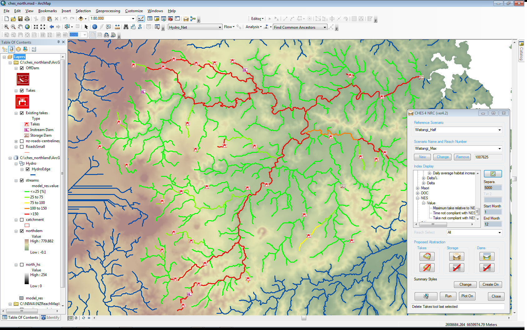Viewport: 527px width, 330px height.
Task: Click the Delete Storage tool button
Action: [x=456, y=268]
